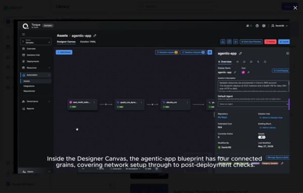Click in the Solution's Description text box
Image resolution: width=303 pixels, height=193 pixels.
254,86
